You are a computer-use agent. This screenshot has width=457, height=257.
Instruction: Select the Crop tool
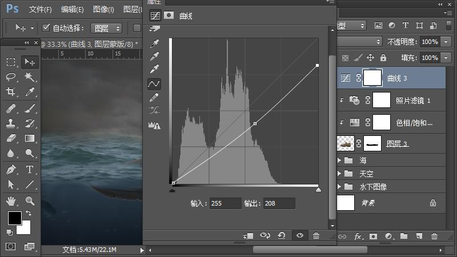click(11, 92)
